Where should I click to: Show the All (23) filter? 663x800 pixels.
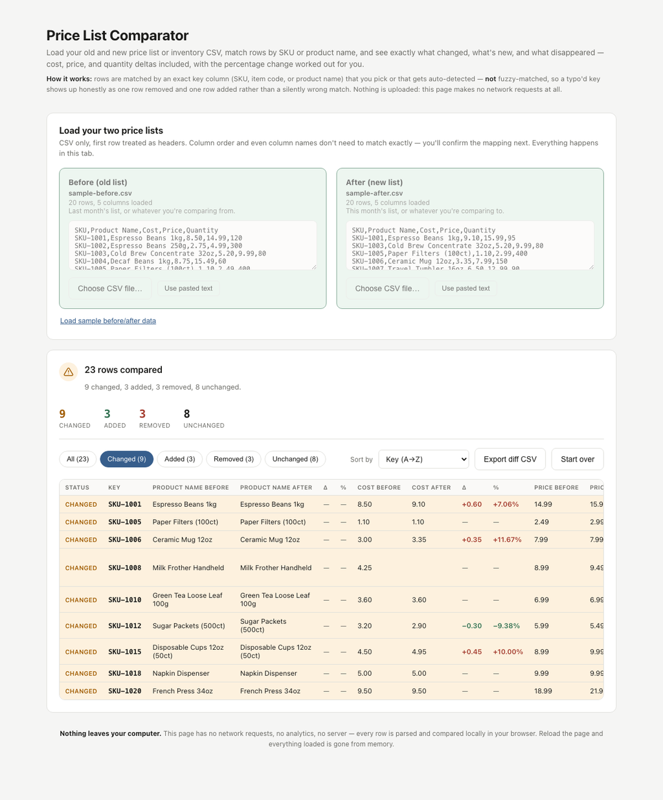pyautogui.click(x=78, y=459)
